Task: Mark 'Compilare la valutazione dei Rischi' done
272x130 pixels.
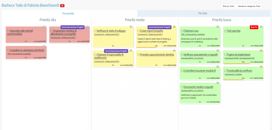Action: click(8, 50)
